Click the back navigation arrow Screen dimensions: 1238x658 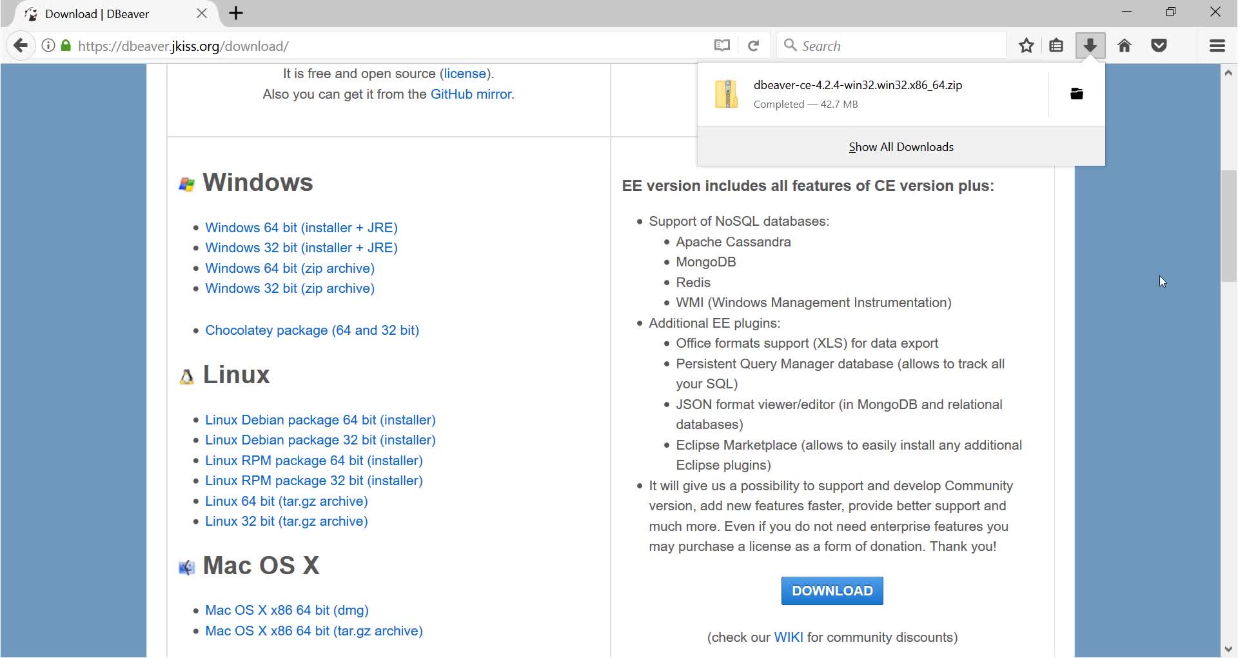pos(21,45)
